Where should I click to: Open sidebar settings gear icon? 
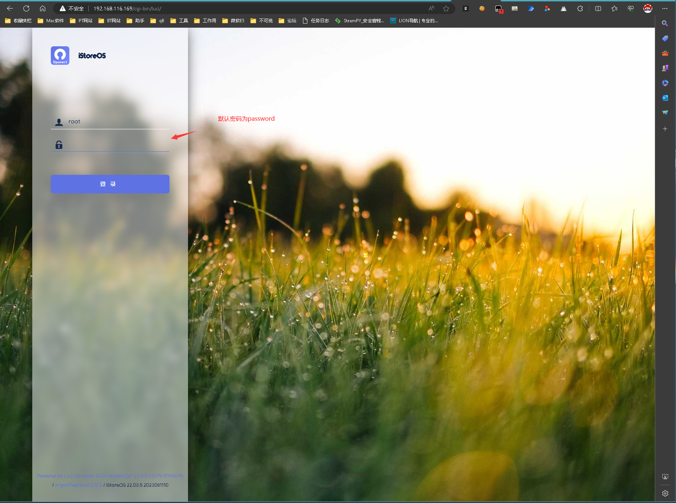point(665,493)
